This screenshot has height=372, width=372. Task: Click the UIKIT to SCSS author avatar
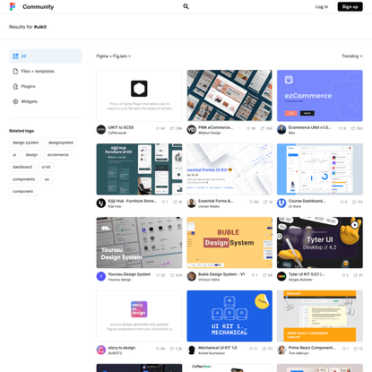pos(101,130)
